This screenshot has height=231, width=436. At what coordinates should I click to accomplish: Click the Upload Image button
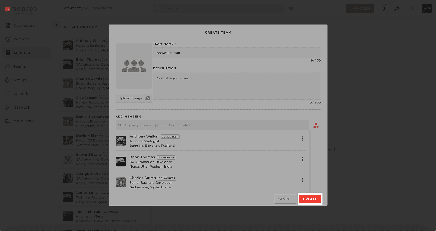coord(134,98)
